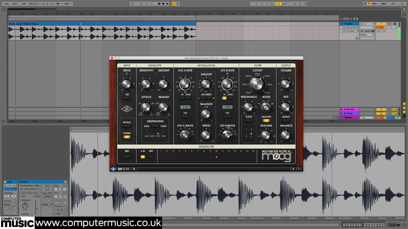
Task: Open the 1 Bar quantization menu
Action: point(68,4)
